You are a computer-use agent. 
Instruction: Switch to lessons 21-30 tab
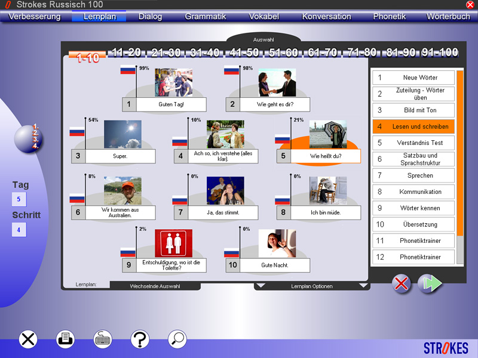[166, 53]
